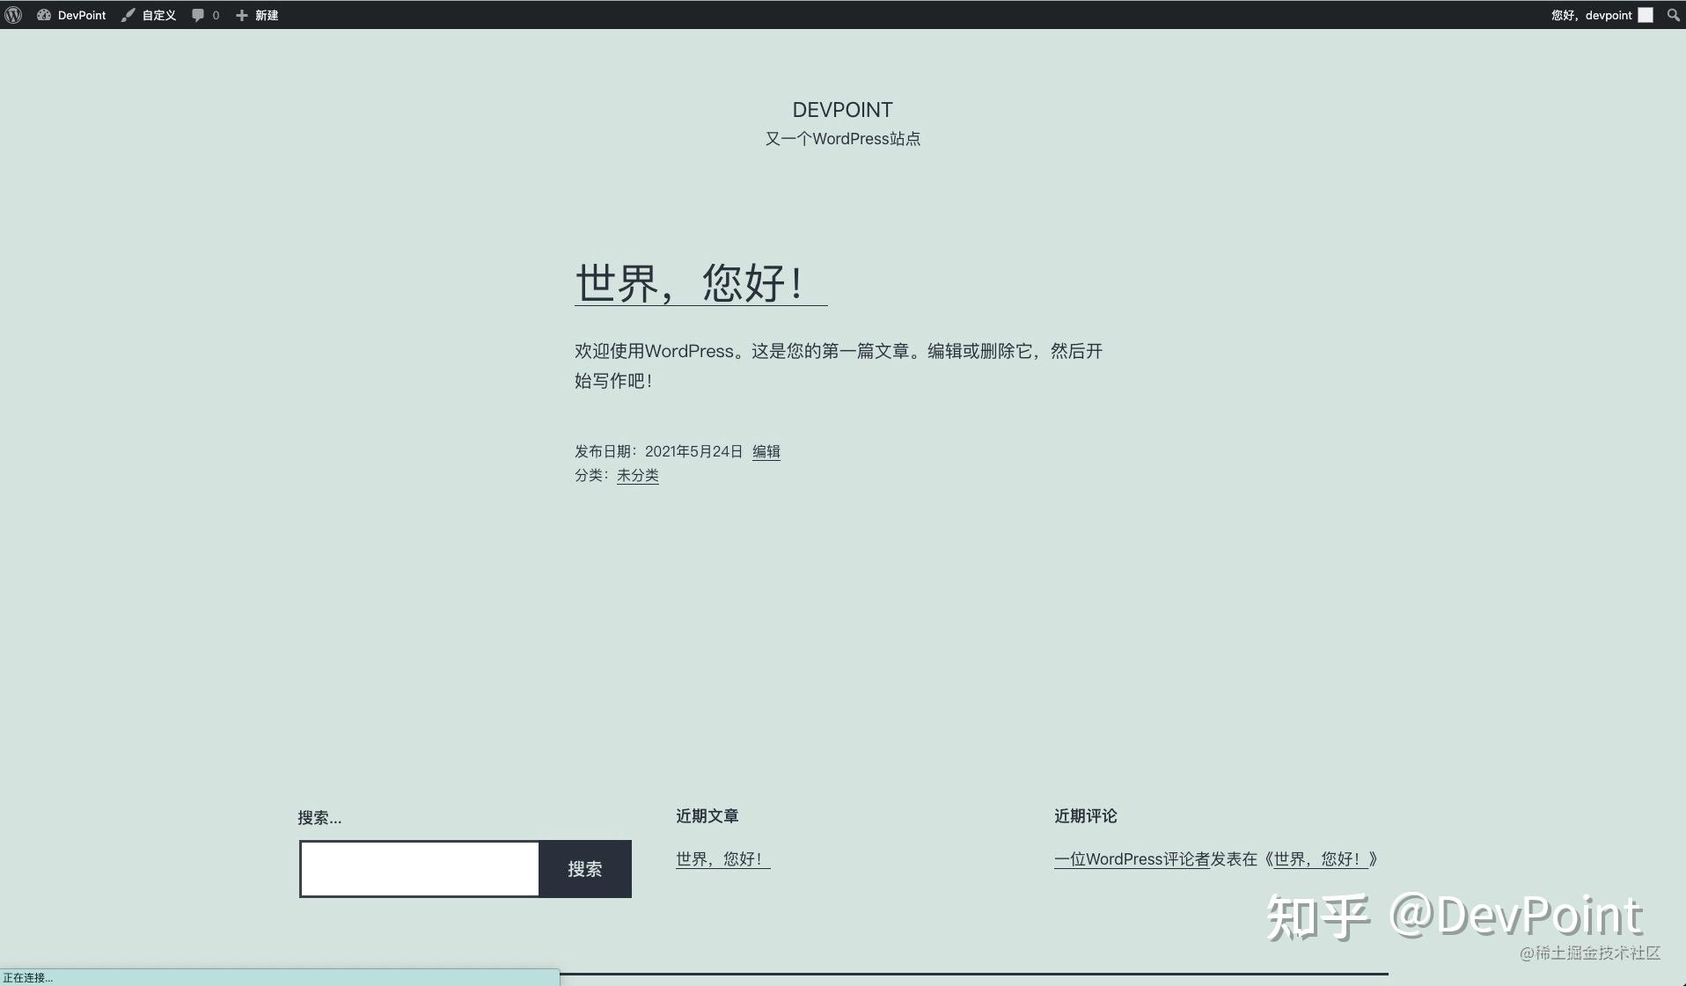Select the Customize paintbrush icon
The width and height of the screenshot is (1686, 986).
click(x=128, y=15)
